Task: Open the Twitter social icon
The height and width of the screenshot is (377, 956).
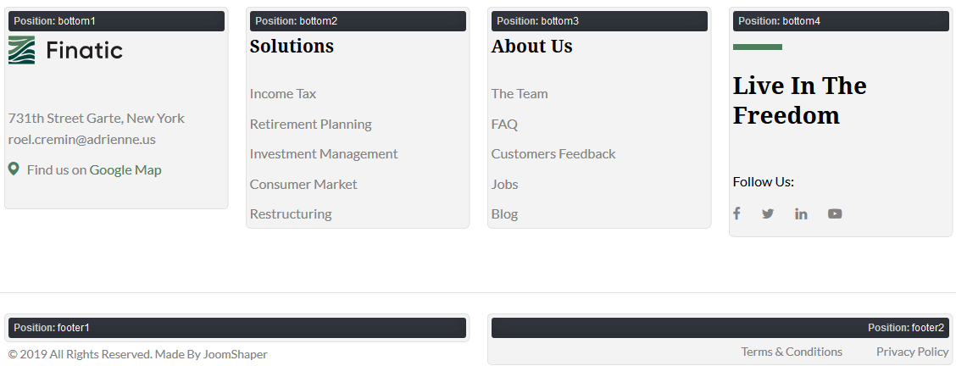Action: tap(768, 213)
